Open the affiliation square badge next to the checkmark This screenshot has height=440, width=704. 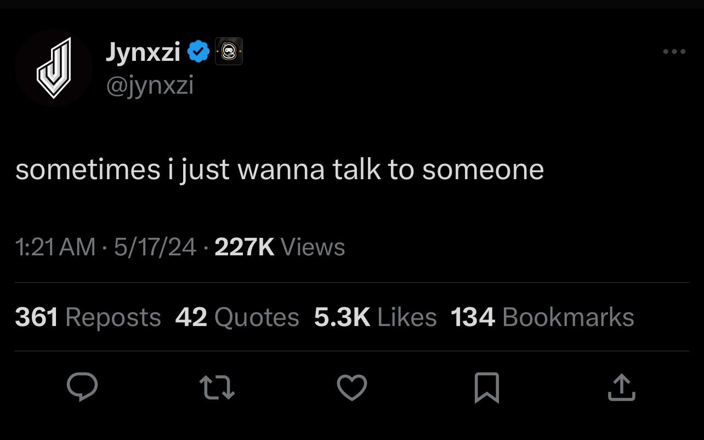(229, 51)
